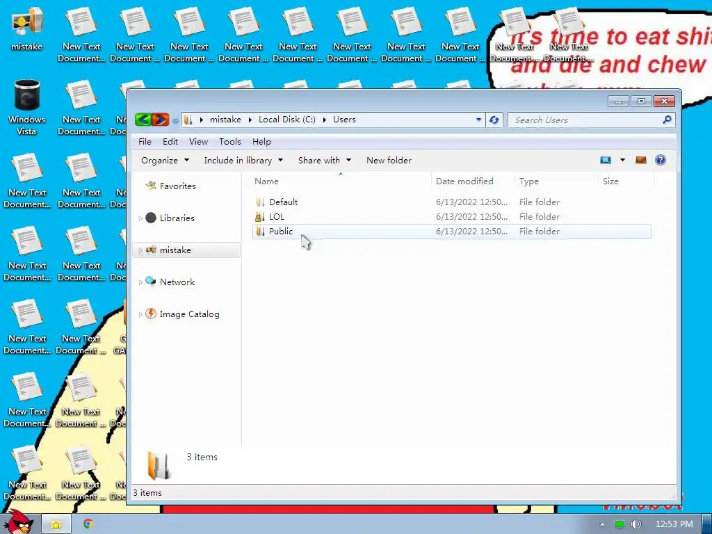Viewport: 712px width, 534px height.
Task: Select Image Catalog in navigation pane
Action: point(189,314)
